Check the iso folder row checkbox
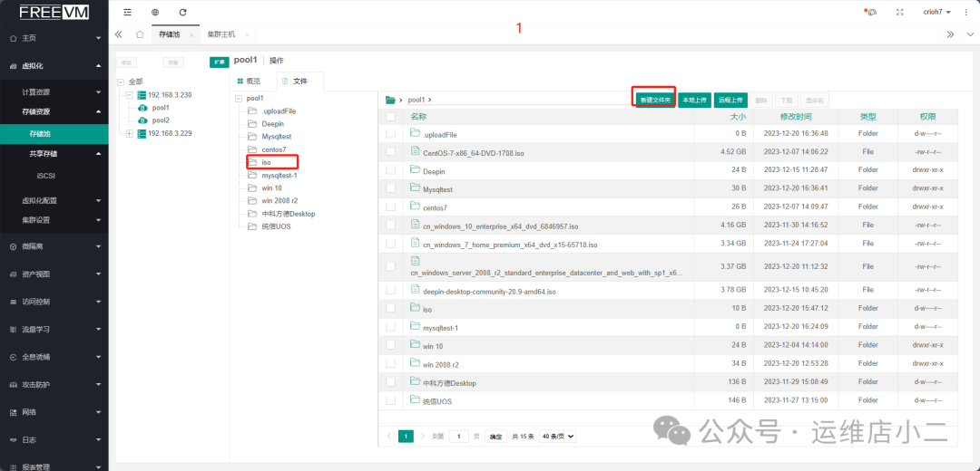Image resolution: width=980 pixels, height=471 pixels. click(x=390, y=308)
